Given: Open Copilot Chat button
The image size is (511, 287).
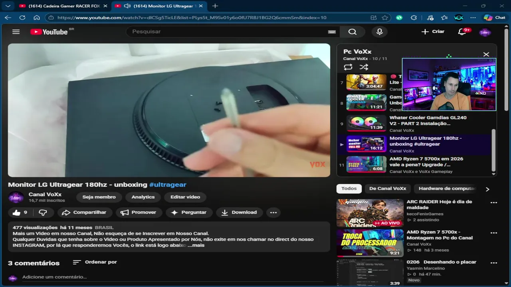Looking at the screenshot, I should coord(494,18).
